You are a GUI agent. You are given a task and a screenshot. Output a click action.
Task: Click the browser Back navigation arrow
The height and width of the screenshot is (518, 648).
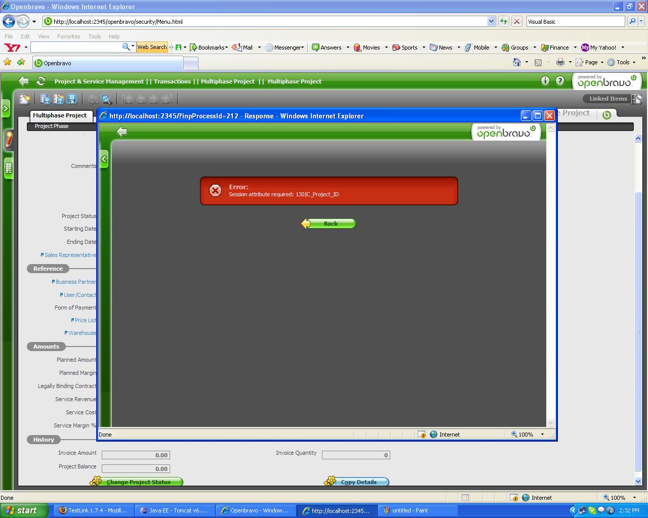tap(9, 21)
